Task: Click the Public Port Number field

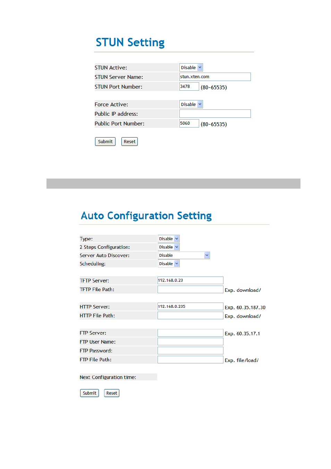Action: 189,123
